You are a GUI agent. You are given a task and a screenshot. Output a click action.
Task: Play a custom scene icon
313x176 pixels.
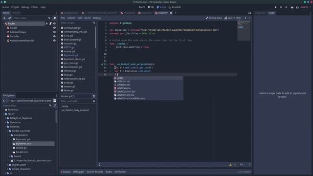click(x=297, y=7)
